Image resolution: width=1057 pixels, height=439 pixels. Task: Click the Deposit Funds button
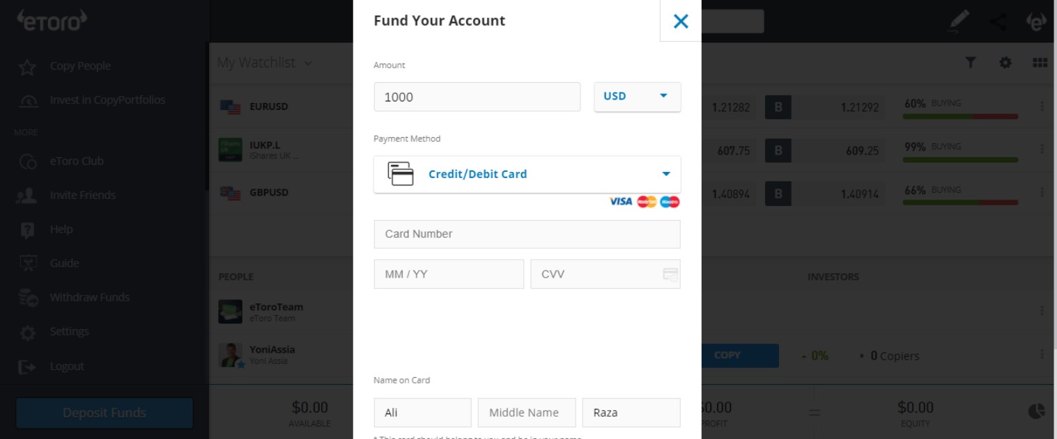point(105,413)
